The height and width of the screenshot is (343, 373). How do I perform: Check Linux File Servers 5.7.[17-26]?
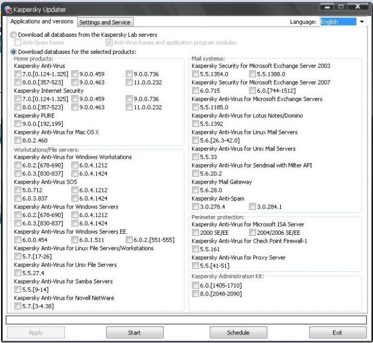click(18, 256)
